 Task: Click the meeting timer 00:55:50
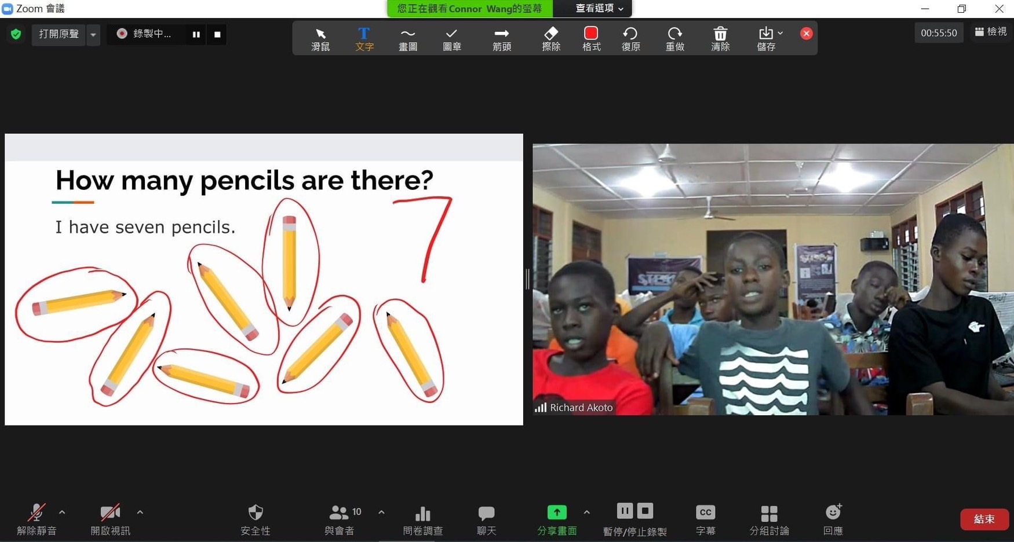(939, 33)
